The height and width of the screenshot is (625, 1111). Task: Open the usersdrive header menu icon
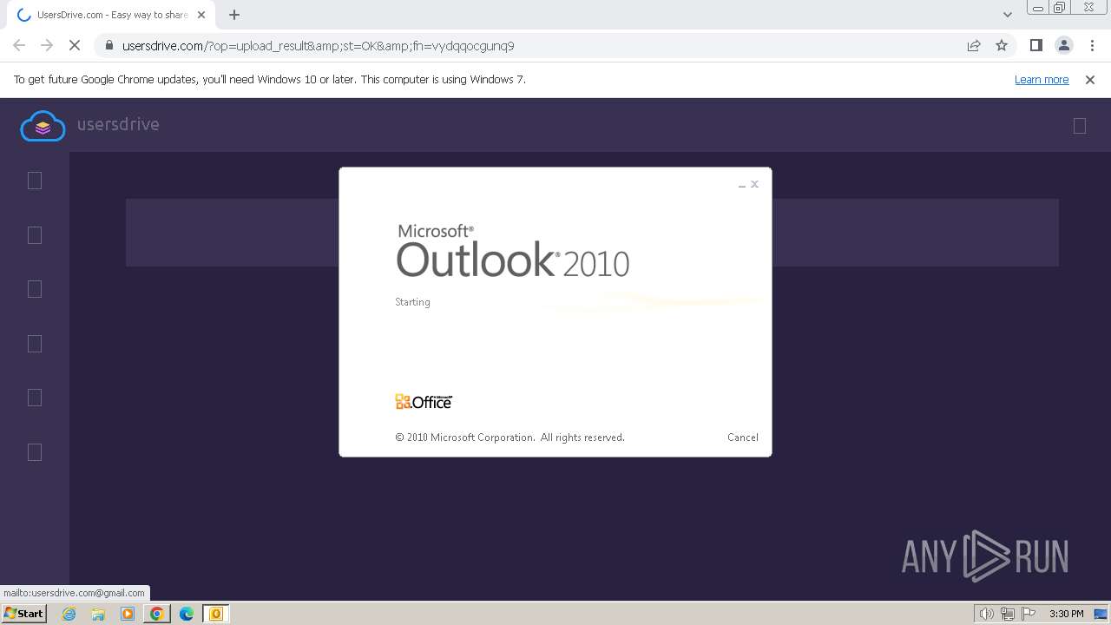(x=1080, y=126)
